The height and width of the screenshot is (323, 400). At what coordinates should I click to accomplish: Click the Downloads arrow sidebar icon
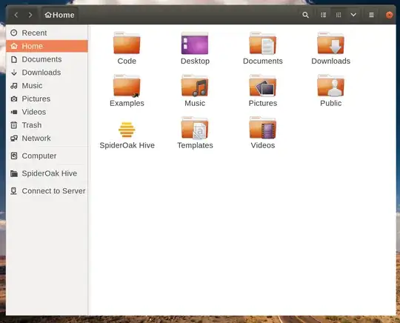pyautogui.click(x=14, y=73)
